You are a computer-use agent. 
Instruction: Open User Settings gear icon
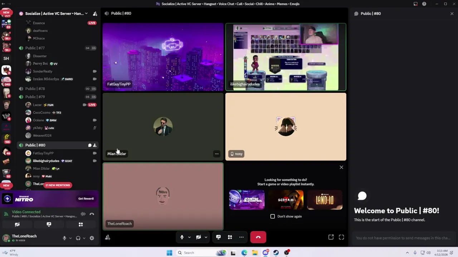coord(92,238)
